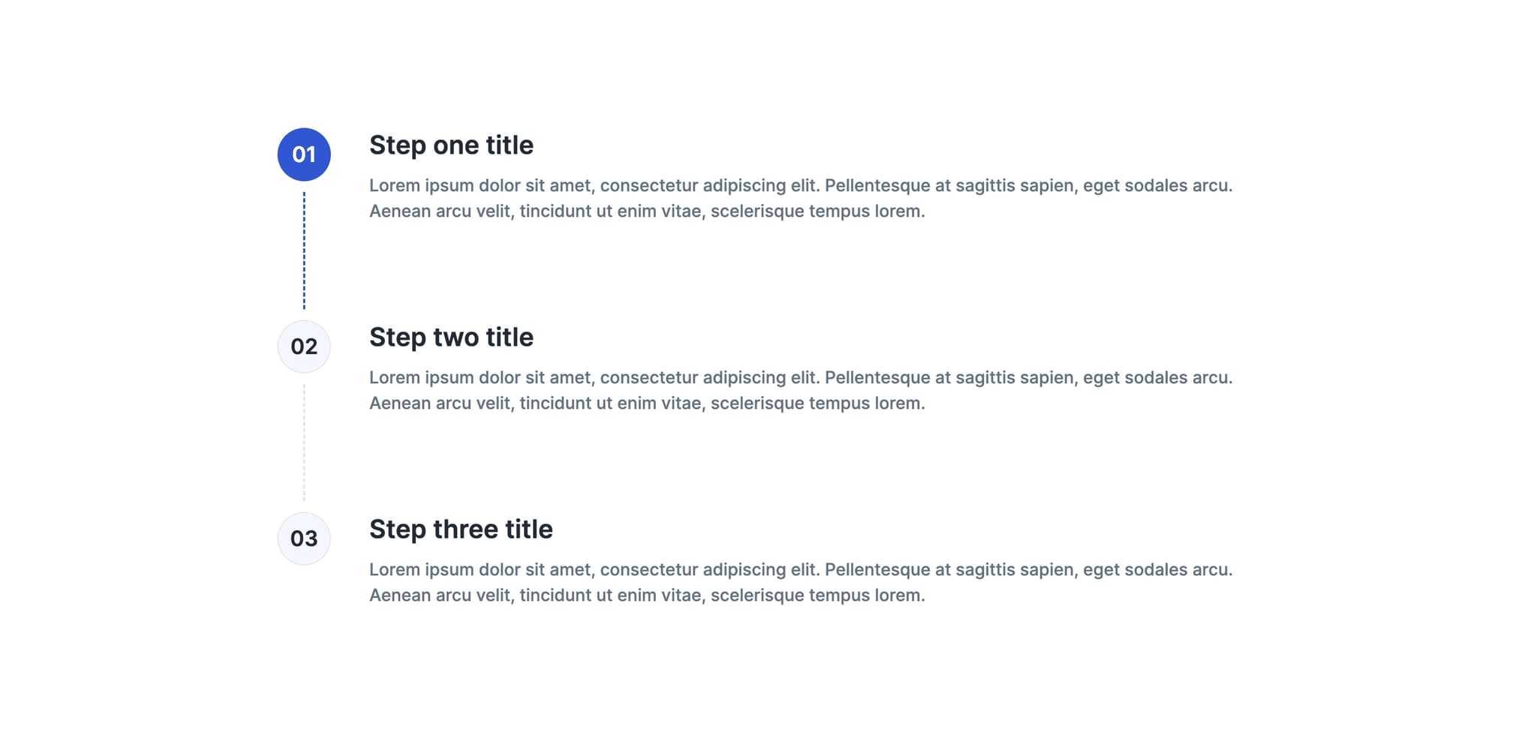Click the word "Step" in "Step one title"
Image resolution: width=1537 pixels, height=736 pixels.
click(x=397, y=146)
